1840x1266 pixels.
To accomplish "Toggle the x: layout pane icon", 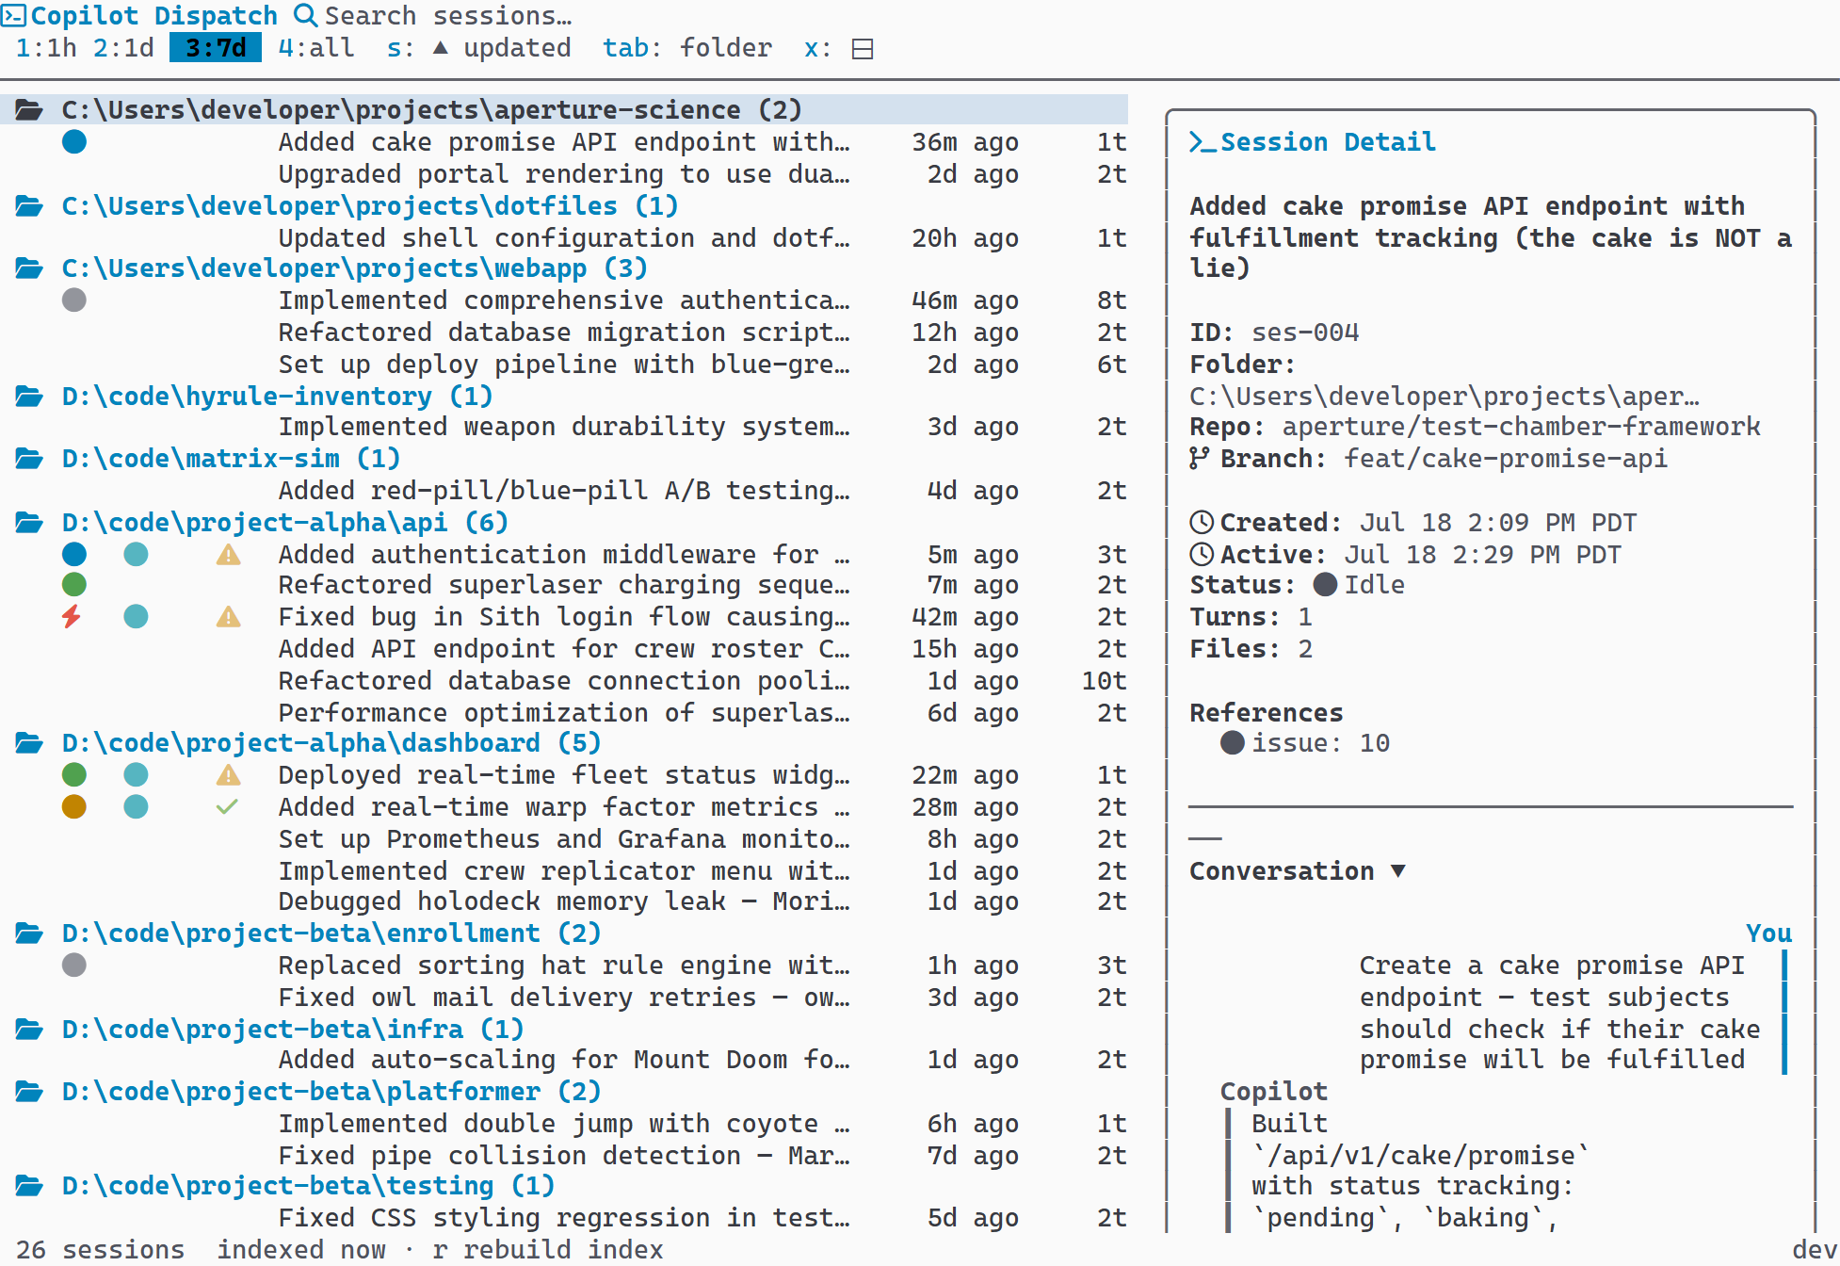I will click(x=863, y=49).
